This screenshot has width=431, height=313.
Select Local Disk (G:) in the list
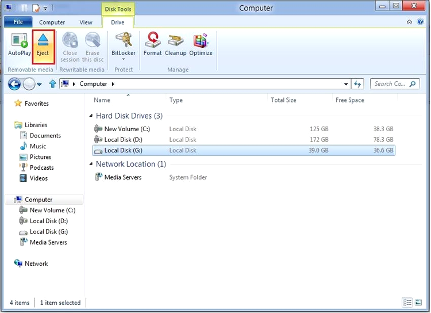click(x=244, y=150)
